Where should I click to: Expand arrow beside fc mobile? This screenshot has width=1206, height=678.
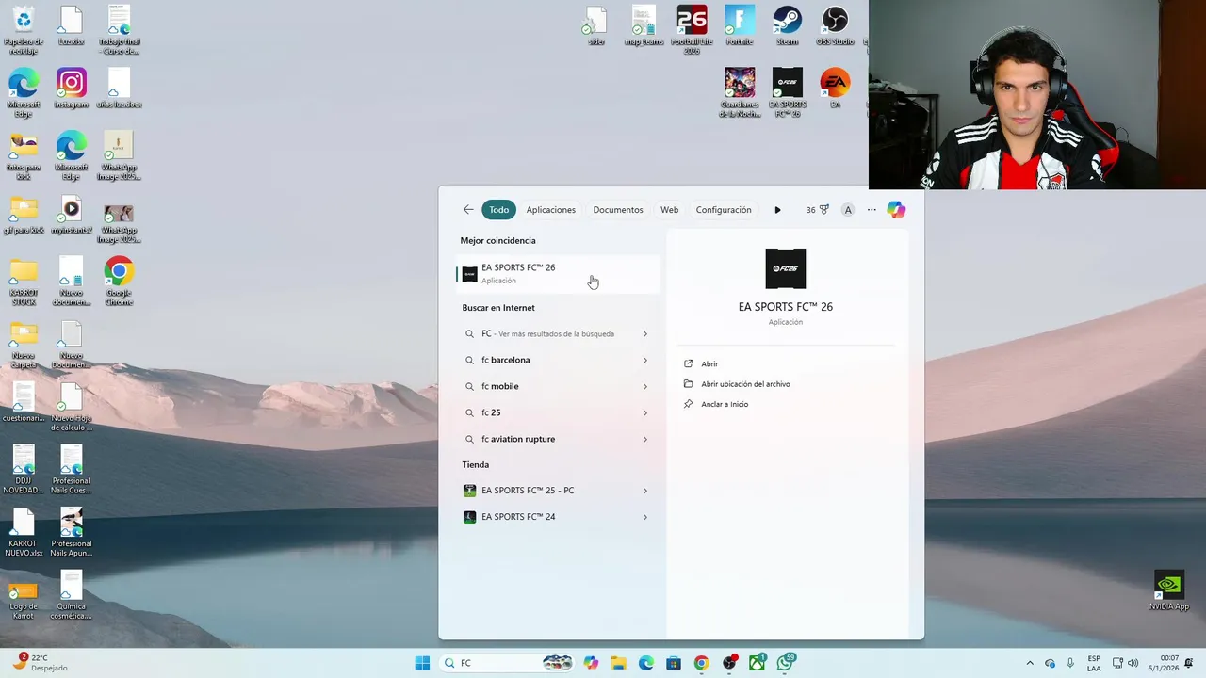(645, 386)
